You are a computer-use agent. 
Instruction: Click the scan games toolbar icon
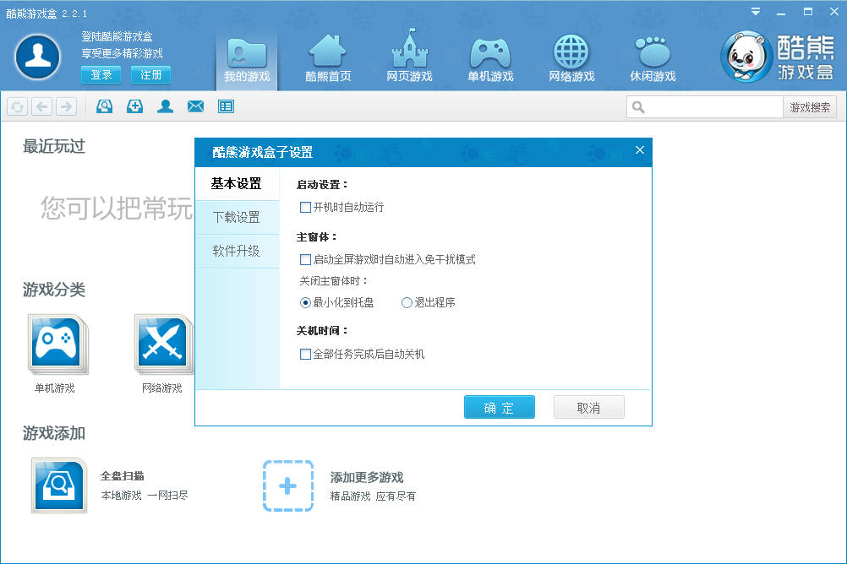tap(104, 106)
